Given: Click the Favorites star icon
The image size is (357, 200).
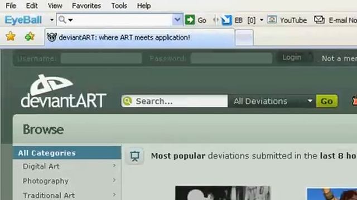Looking at the screenshot, I should pos(11,36).
